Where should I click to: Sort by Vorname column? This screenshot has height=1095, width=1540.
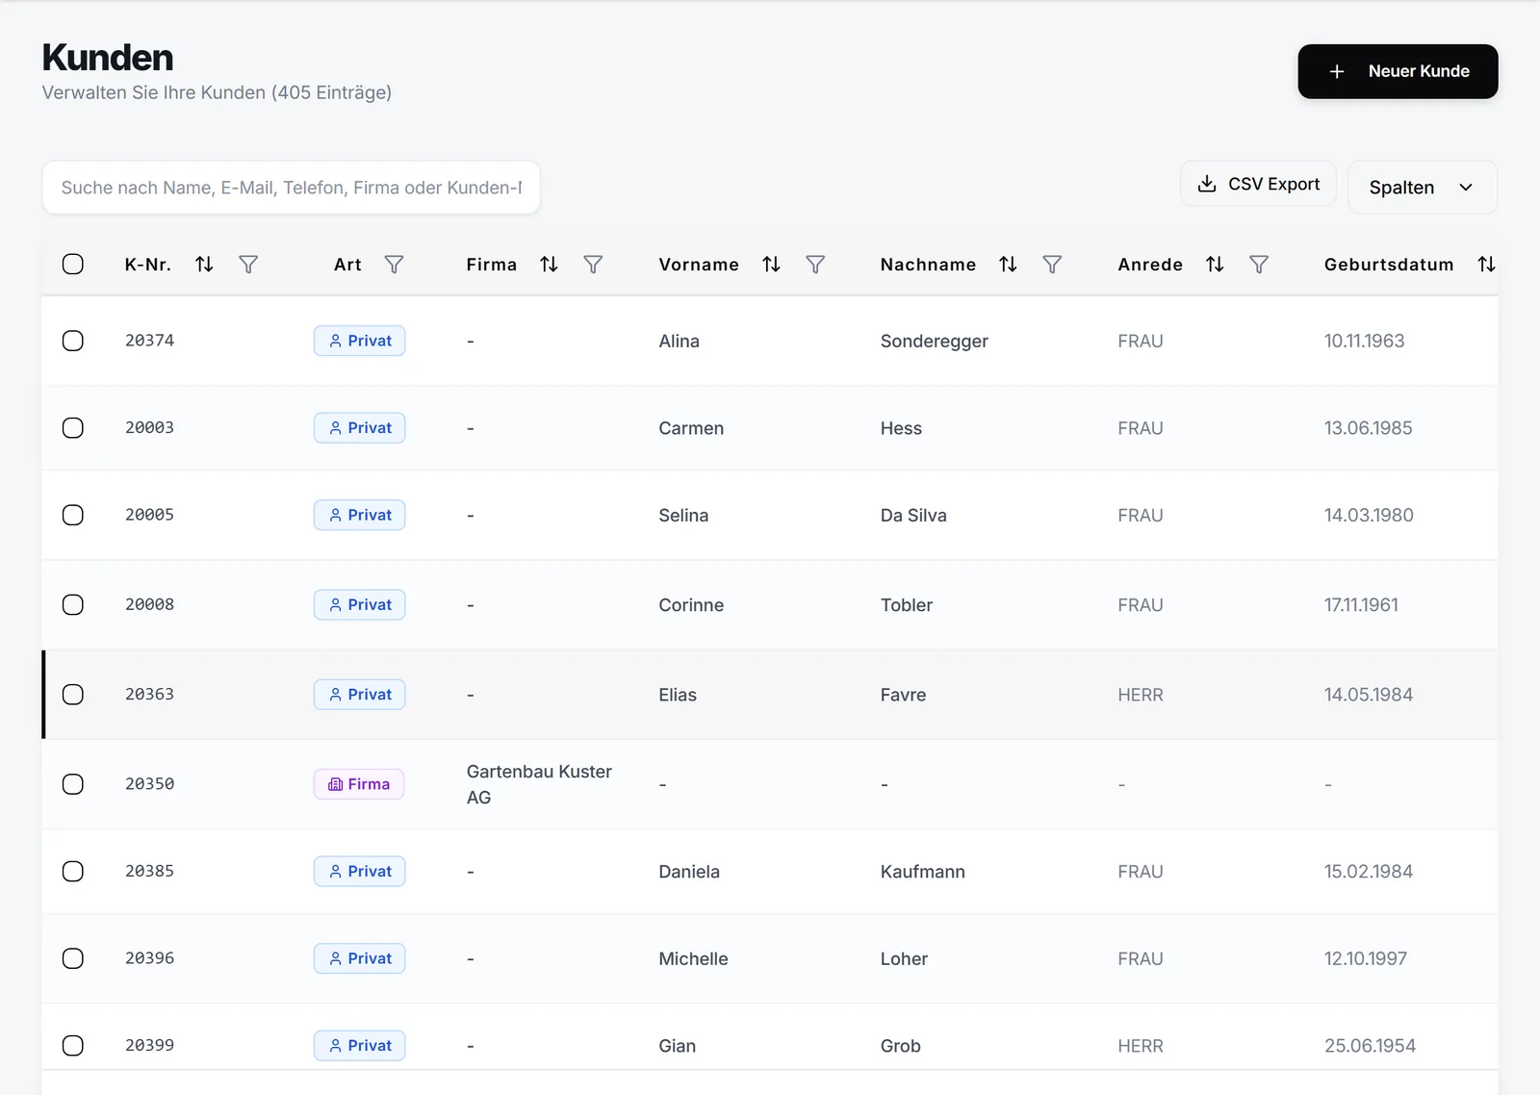point(771,264)
